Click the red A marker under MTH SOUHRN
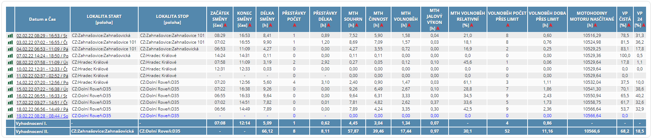 pyautogui.click(x=357, y=25)
